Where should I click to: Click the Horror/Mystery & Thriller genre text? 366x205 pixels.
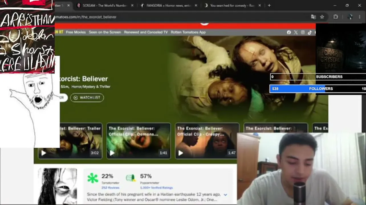coord(91,87)
